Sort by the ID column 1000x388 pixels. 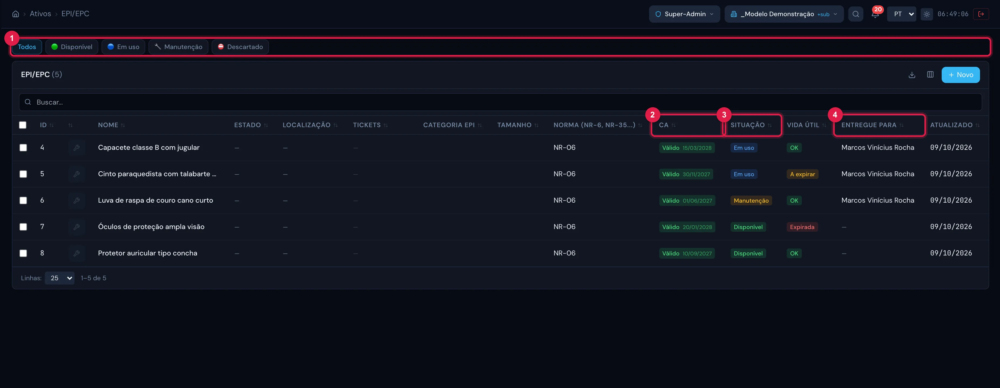(47, 125)
